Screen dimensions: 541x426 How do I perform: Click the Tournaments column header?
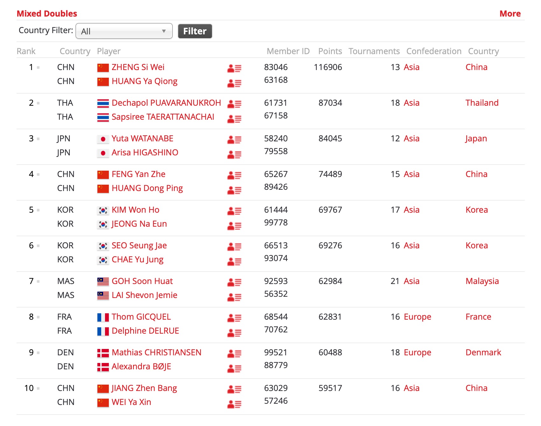(x=374, y=51)
